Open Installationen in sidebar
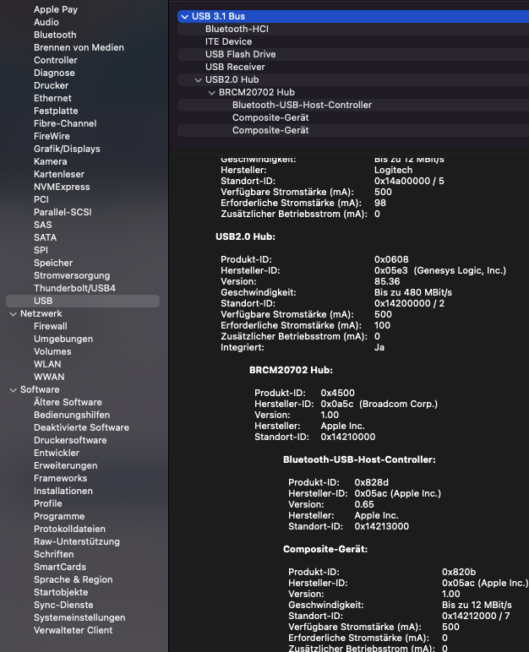 [x=63, y=492]
